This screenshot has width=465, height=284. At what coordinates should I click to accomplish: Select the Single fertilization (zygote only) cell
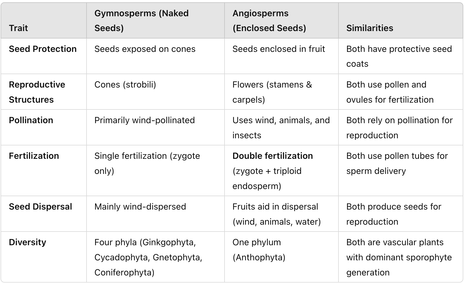(x=147, y=163)
